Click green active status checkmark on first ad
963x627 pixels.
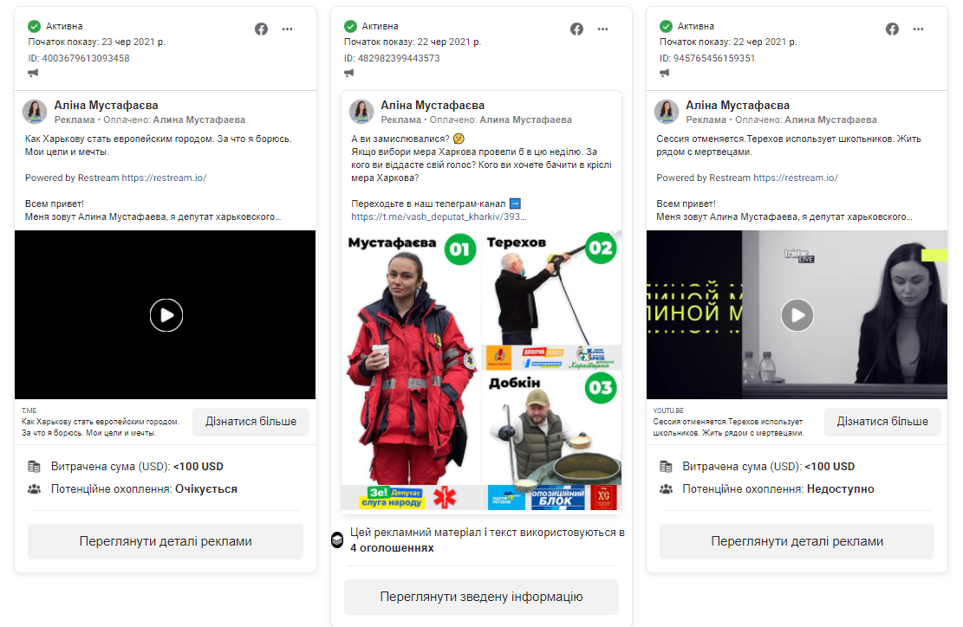click(x=34, y=26)
